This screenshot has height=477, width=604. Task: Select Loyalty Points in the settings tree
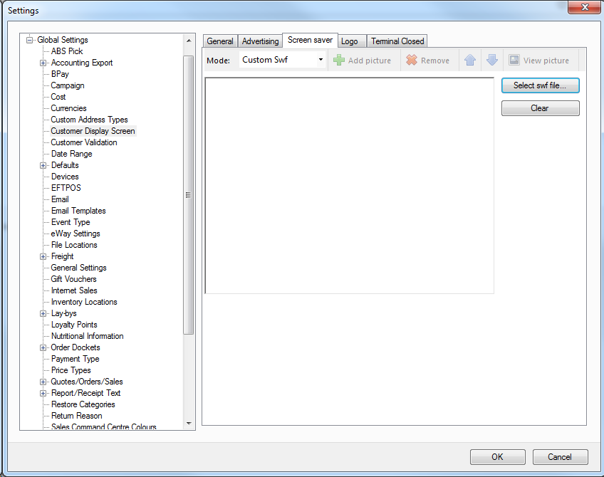[x=74, y=325]
